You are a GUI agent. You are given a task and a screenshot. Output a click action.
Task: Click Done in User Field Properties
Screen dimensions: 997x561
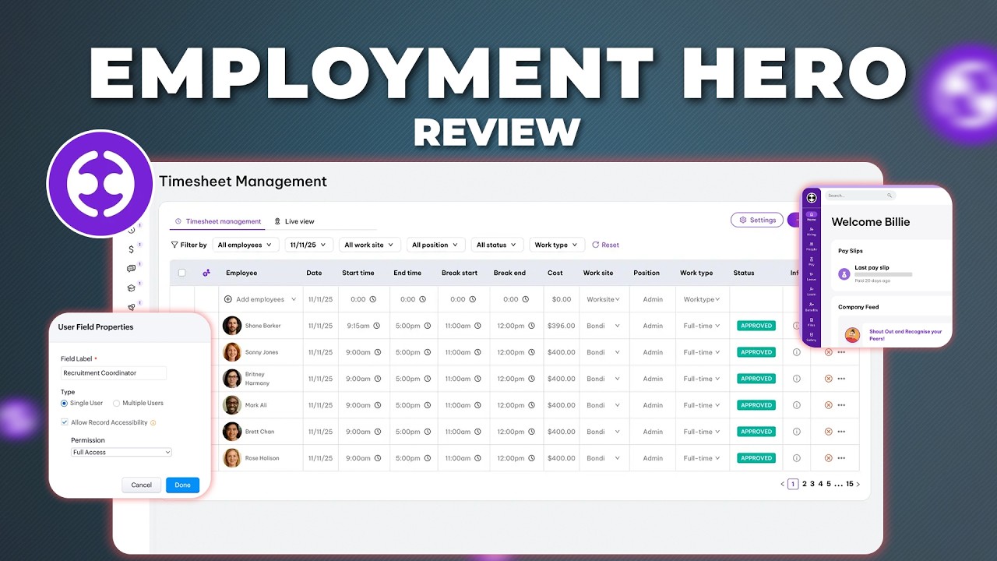(x=182, y=485)
